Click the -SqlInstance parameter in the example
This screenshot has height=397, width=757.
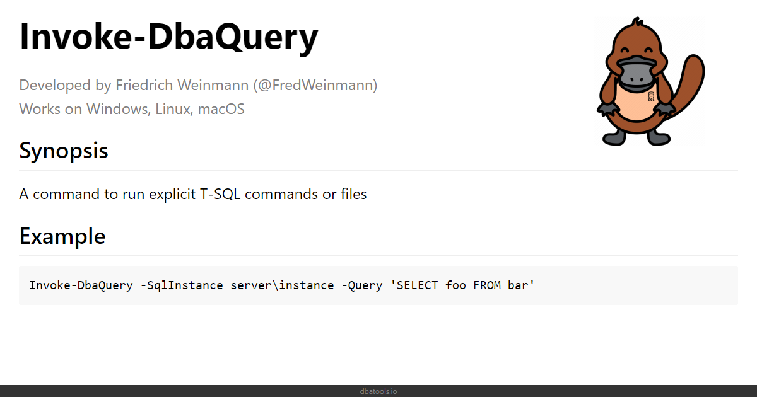point(182,285)
